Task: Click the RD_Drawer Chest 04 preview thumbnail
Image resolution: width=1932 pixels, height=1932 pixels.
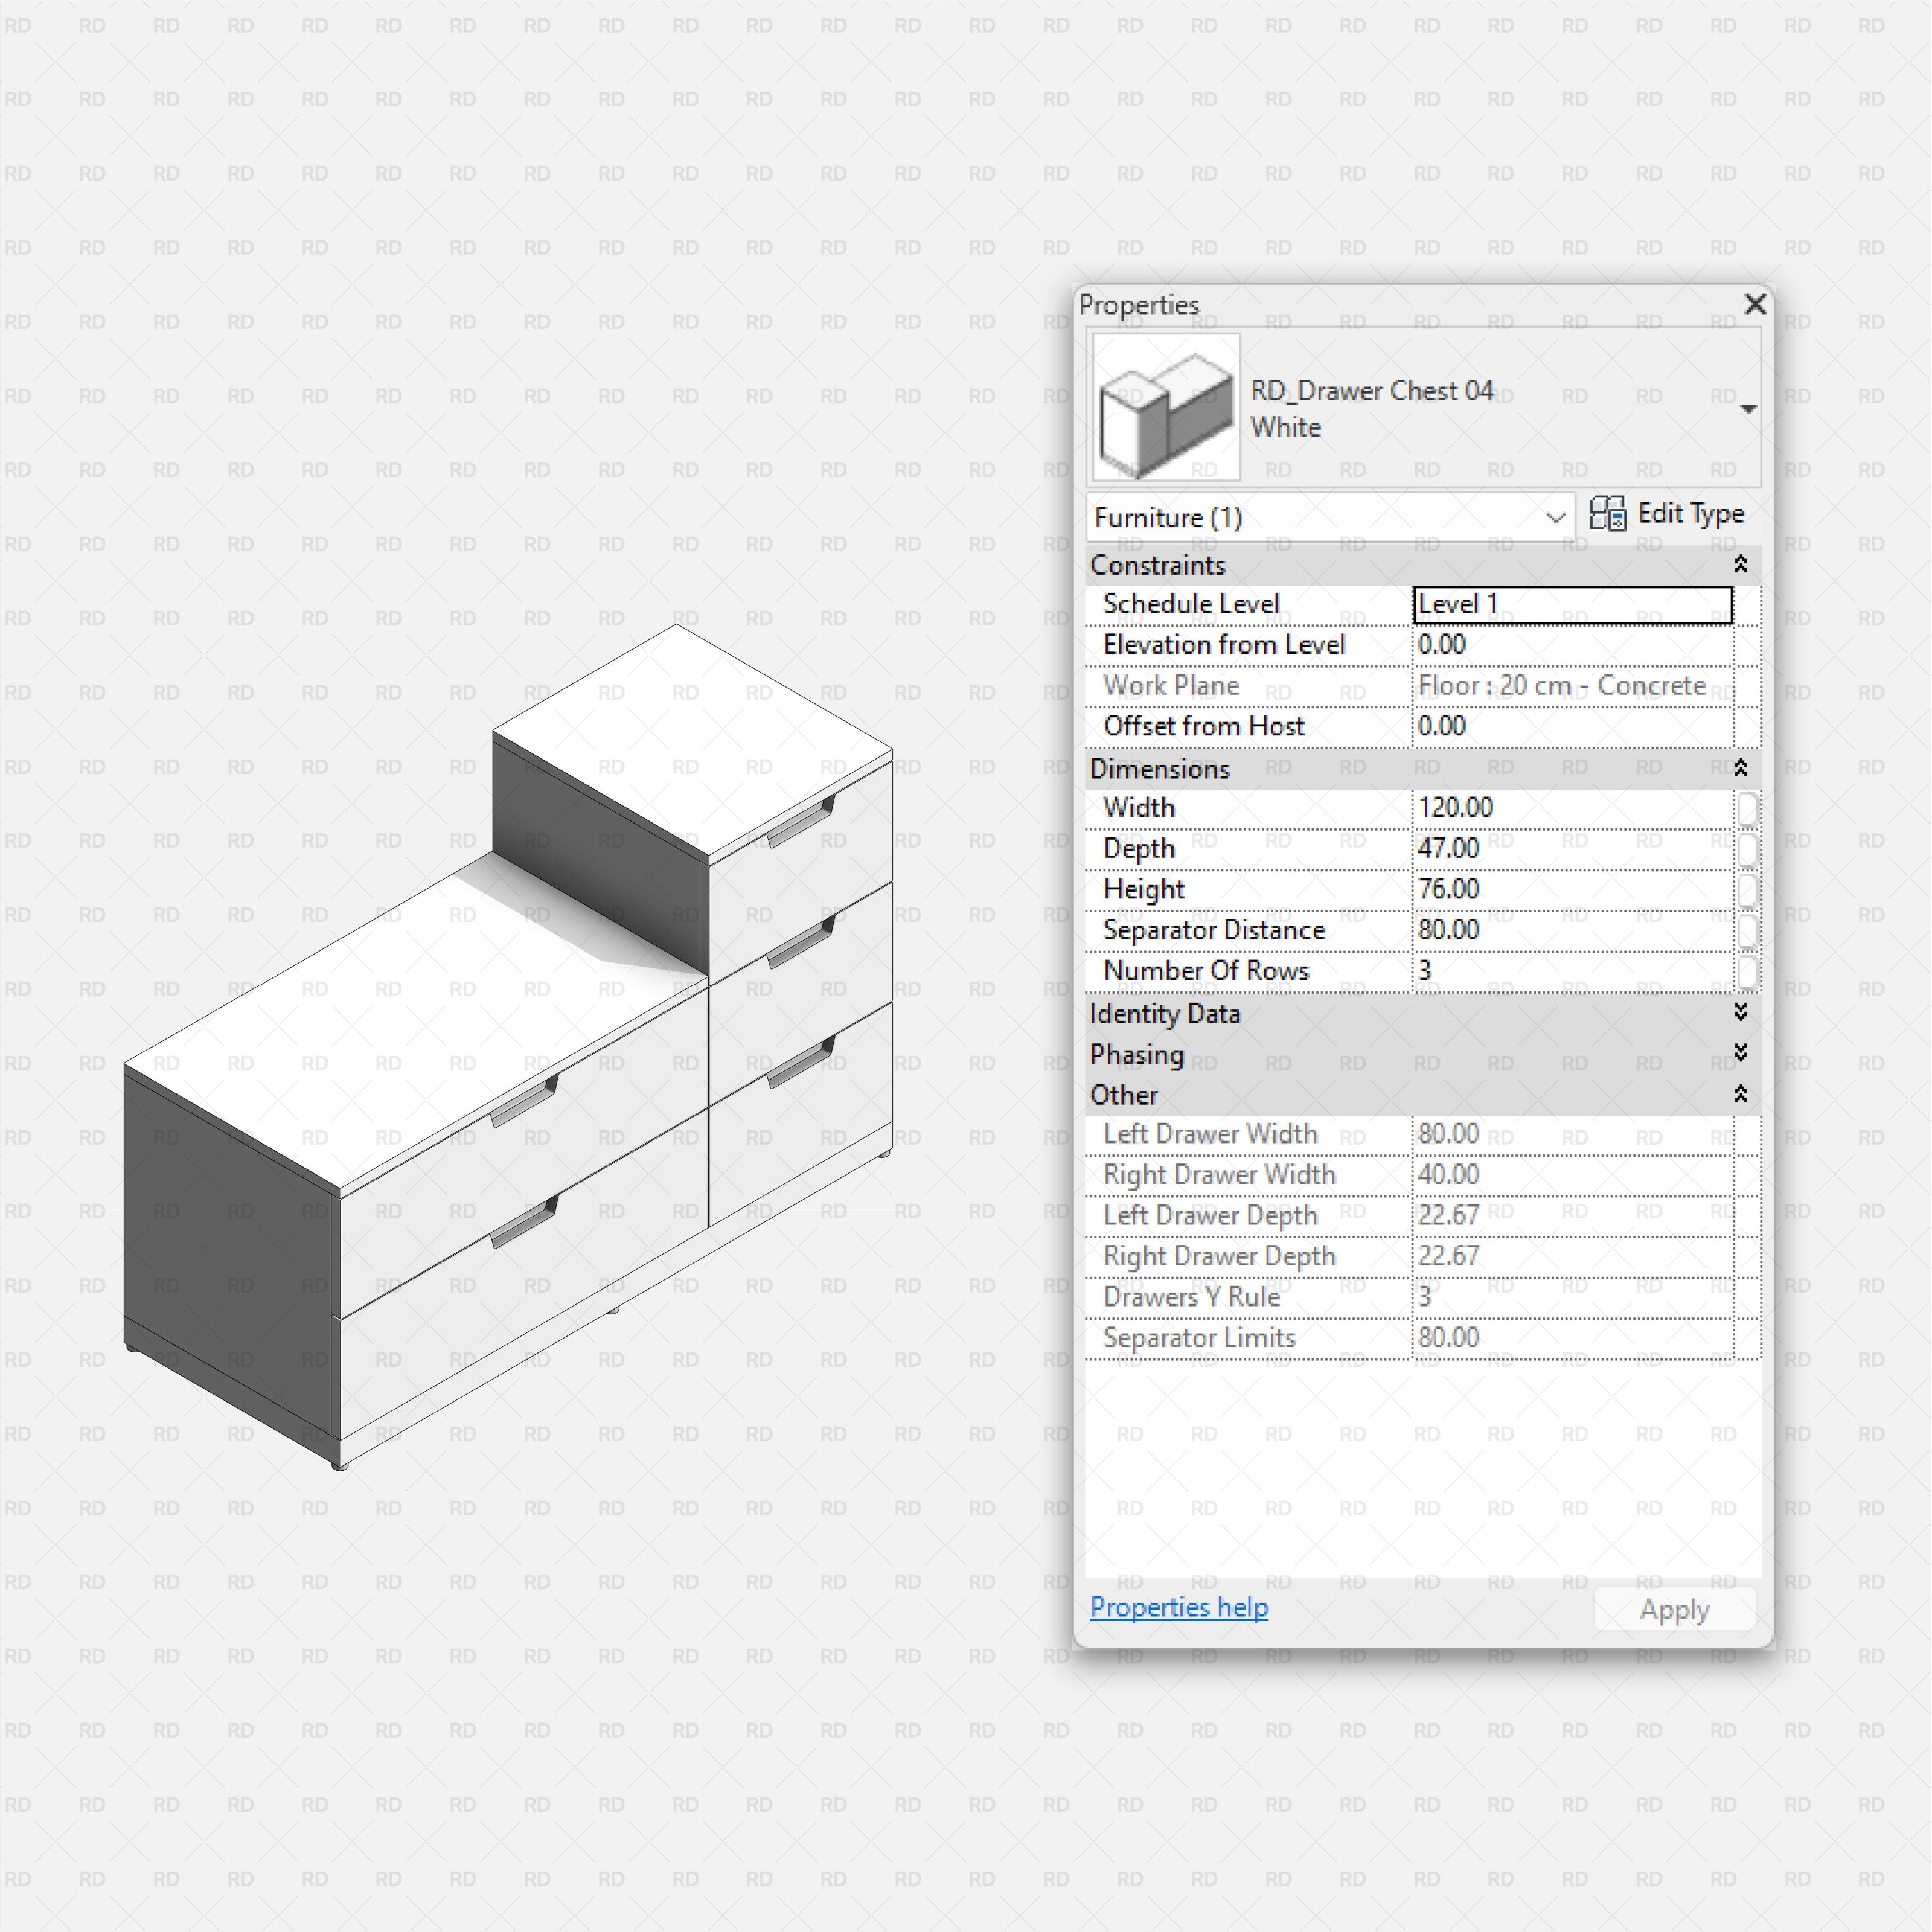Action: 1165,408
